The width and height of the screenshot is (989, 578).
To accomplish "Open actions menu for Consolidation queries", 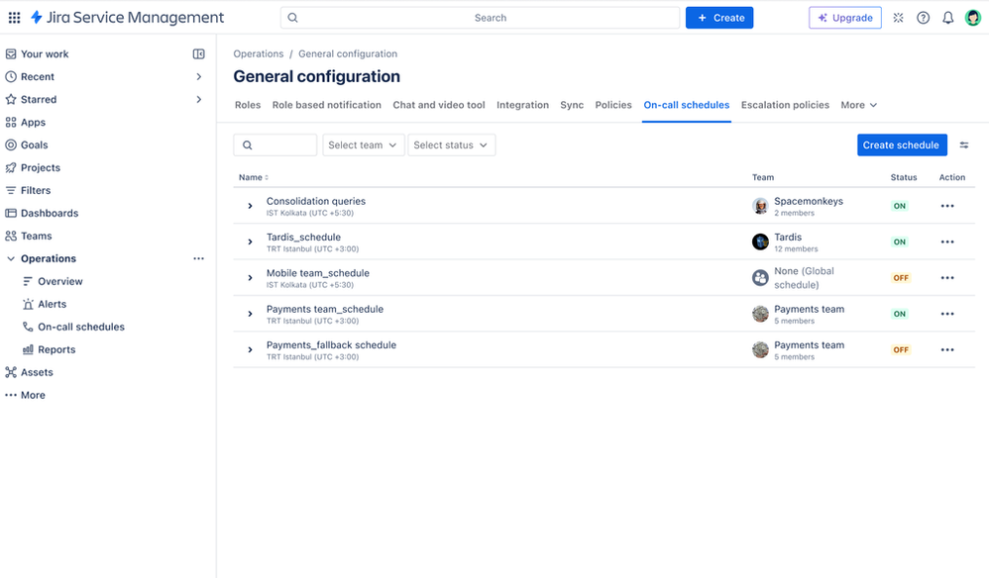I will coord(947,206).
